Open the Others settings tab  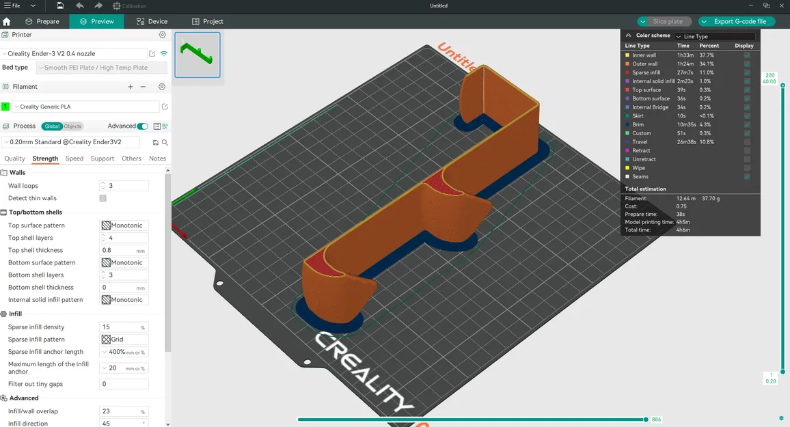pyautogui.click(x=131, y=158)
